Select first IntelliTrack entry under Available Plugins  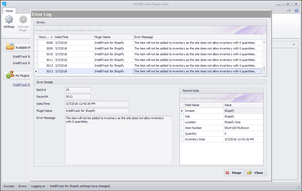pyautogui.click(x=21, y=57)
